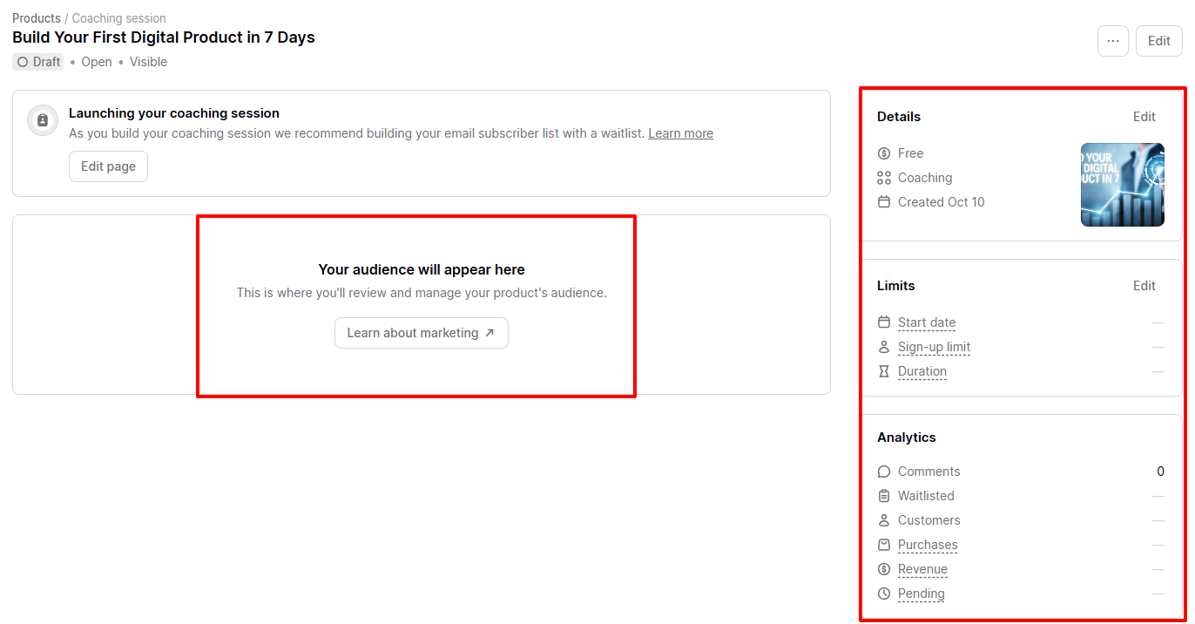1195x624 pixels.
Task: Click the Analytics section heading
Action: (x=907, y=437)
